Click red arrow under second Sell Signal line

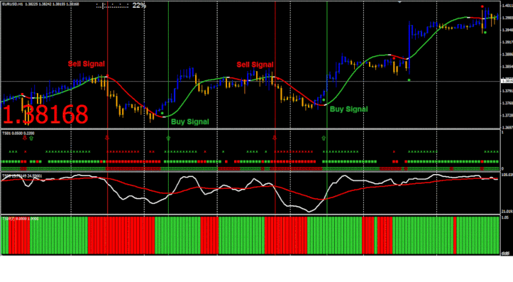pyautogui.click(x=275, y=139)
